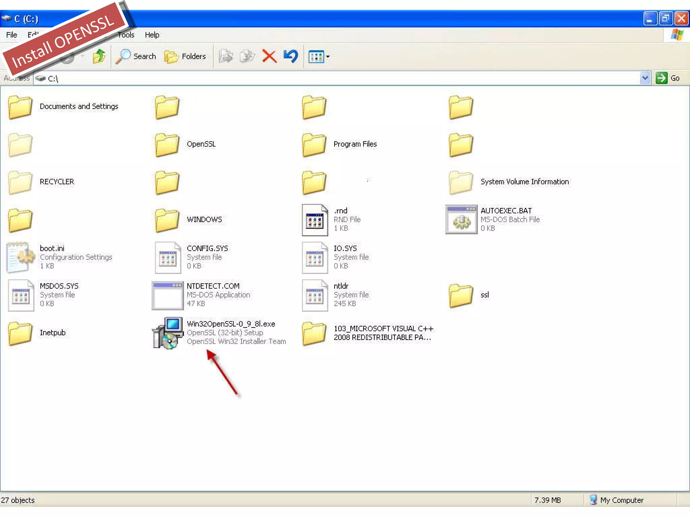Open the Help menu
The width and height of the screenshot is (690, 517).
point(152,35)
